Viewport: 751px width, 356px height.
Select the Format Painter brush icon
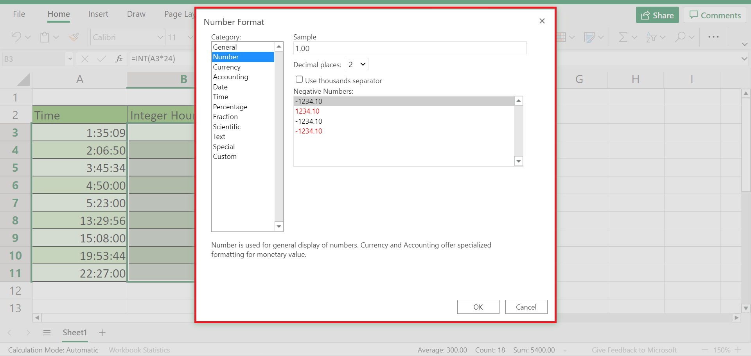[x=74, y=37]
